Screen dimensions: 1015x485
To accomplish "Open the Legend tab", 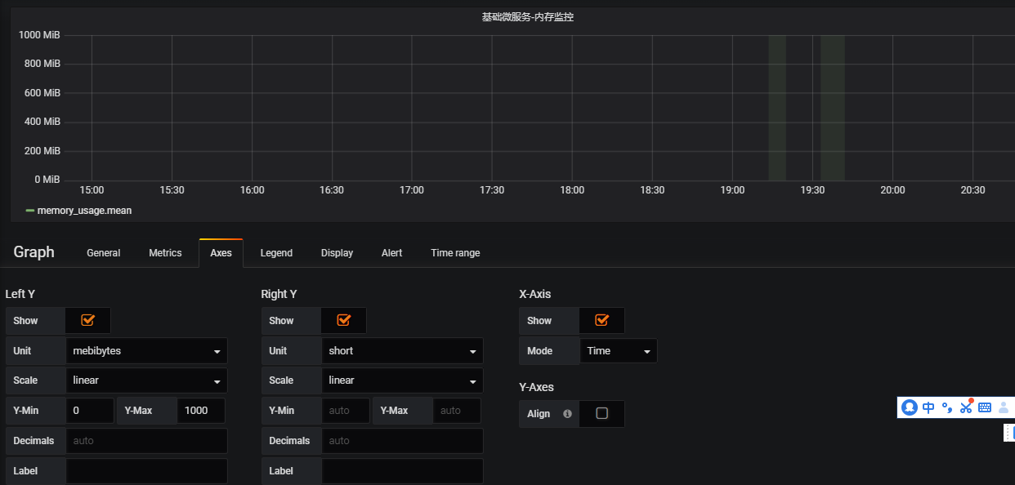I will point(276,253).
